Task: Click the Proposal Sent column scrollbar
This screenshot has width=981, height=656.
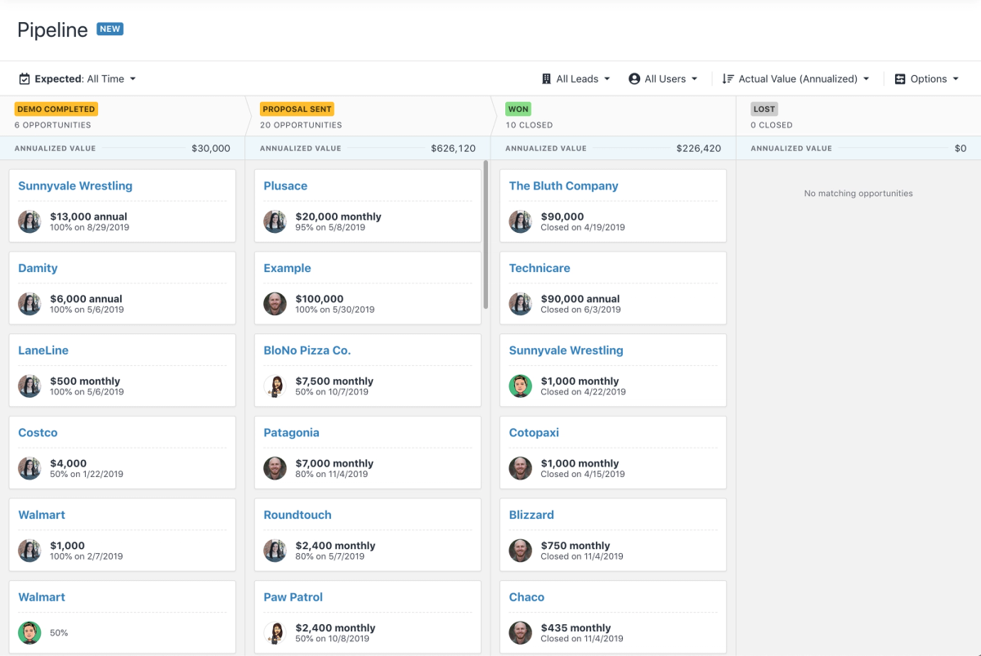Action: [486, 234]
